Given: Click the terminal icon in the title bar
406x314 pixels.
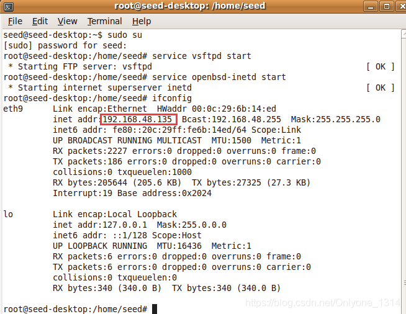Looking at the screenshot, I should (9, 7).
